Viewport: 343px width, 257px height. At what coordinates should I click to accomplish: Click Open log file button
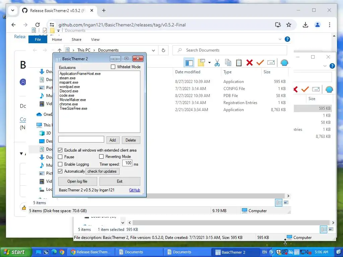click(77, 181)
